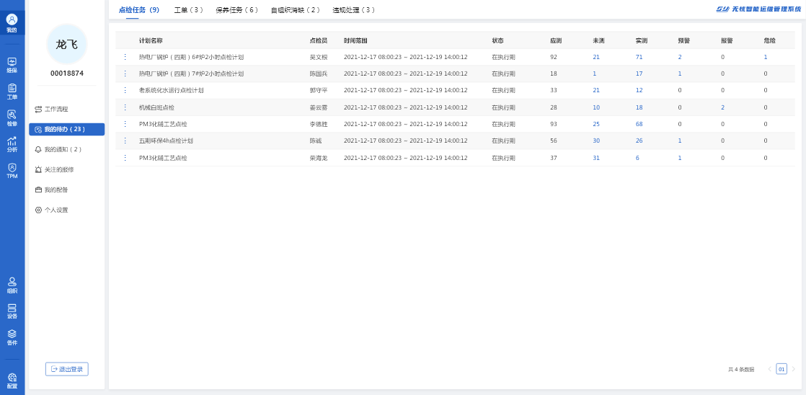The image size is (806, 395).
Task: Open row menu for 机械白班点检
Action: [x=125, y=107]
